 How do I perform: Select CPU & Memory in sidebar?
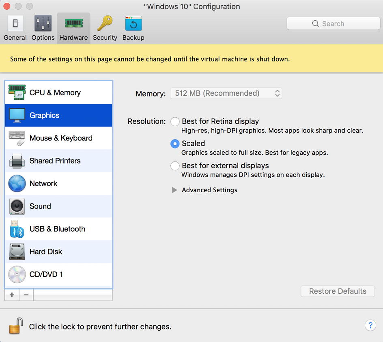click(x=58, y=92)
